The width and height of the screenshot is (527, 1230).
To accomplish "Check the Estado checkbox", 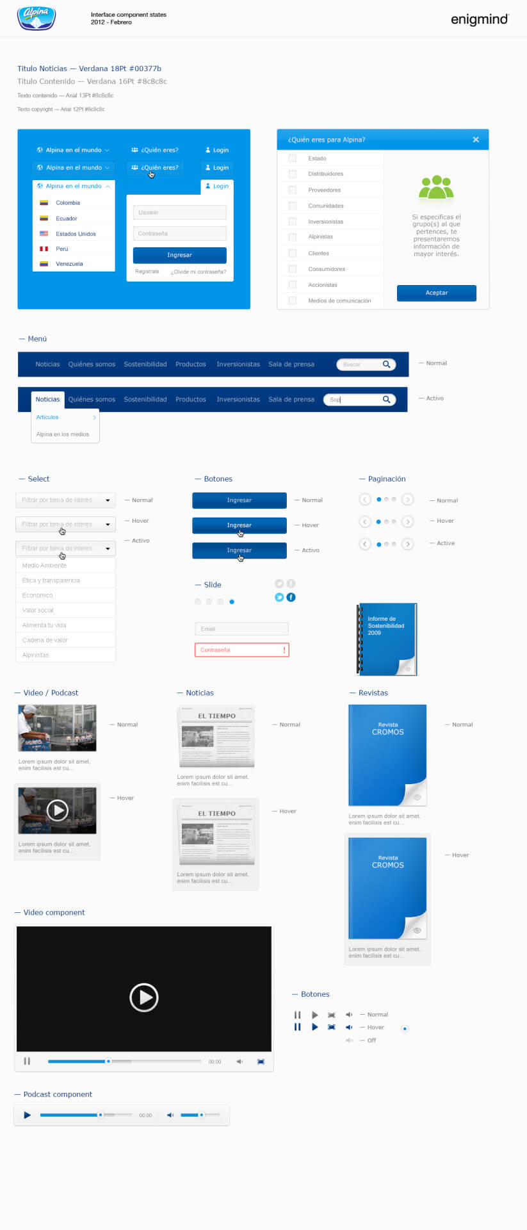I will coord(292,158).
